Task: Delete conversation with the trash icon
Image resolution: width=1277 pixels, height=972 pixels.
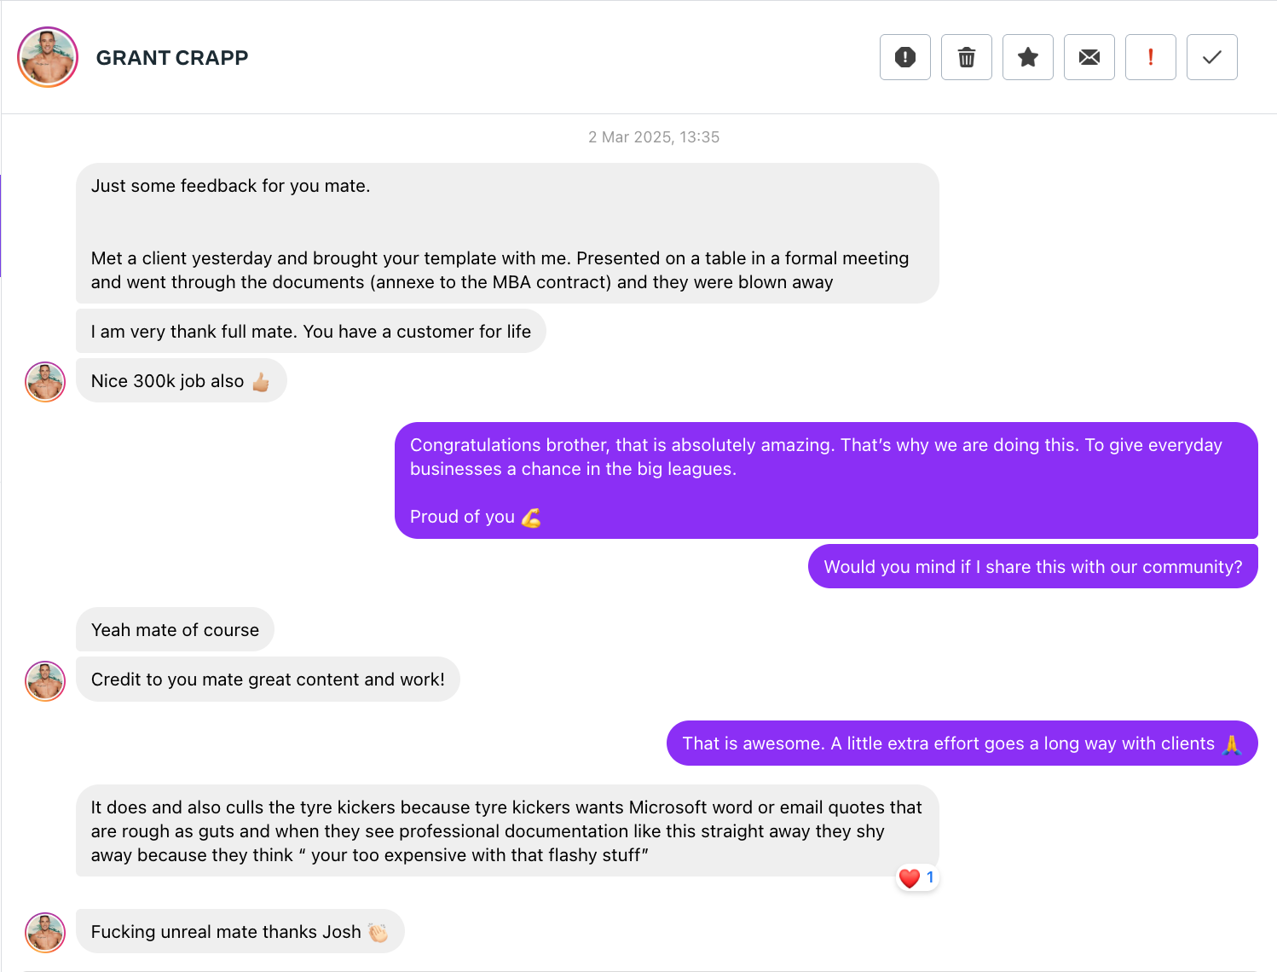Action: pyautogui.click(x=966, y=57)
